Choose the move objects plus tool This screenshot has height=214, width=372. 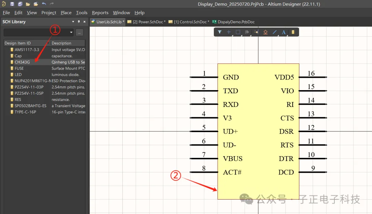pos(229,32)
